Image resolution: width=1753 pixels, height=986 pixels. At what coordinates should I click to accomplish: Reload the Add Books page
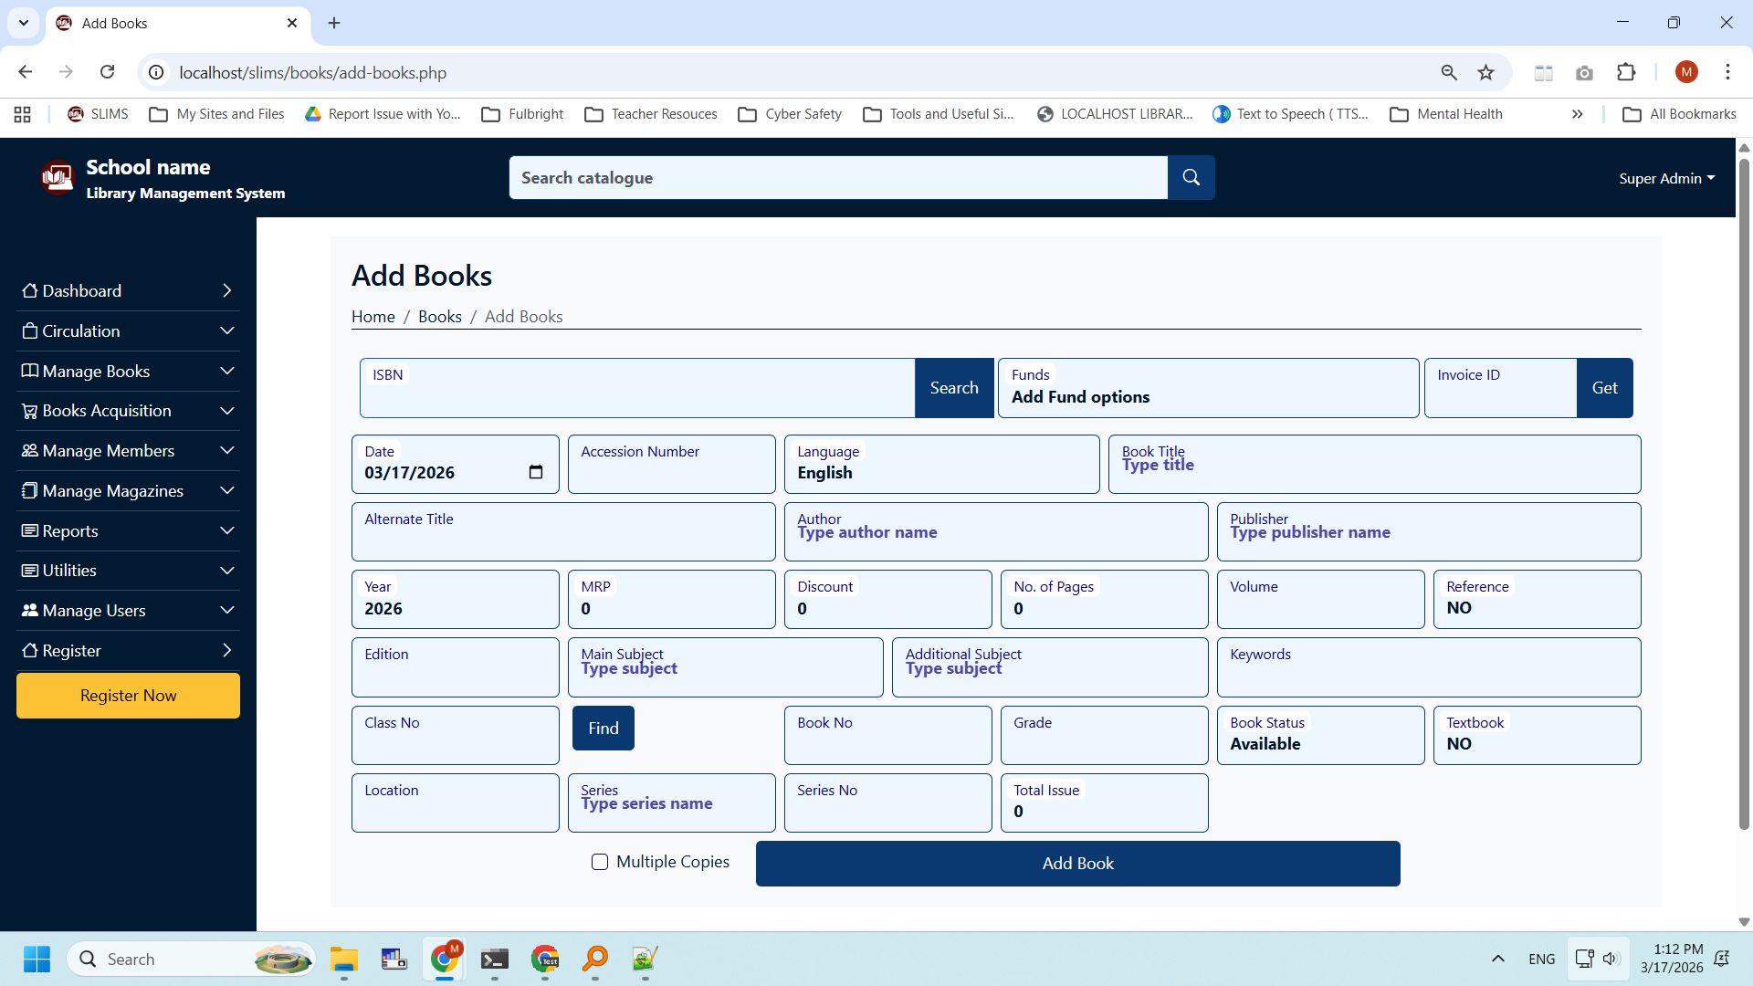coord(107,72)
